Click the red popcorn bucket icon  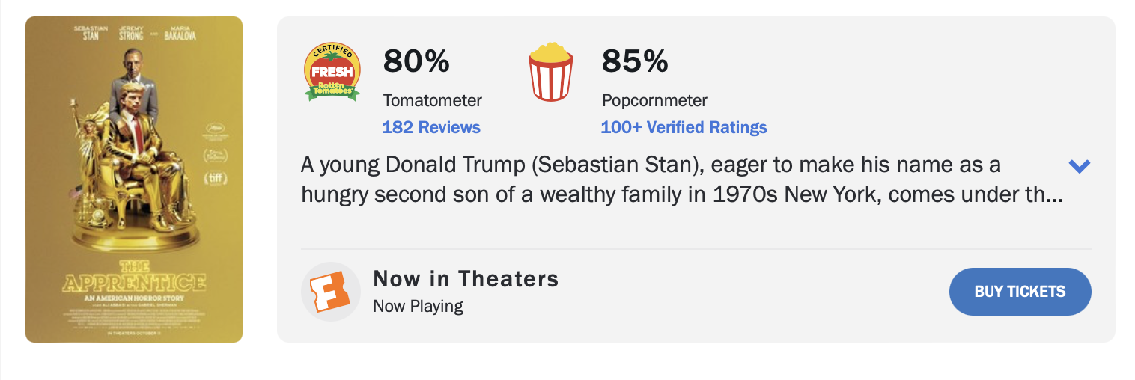pyautogui.click(x=551, y=72)
